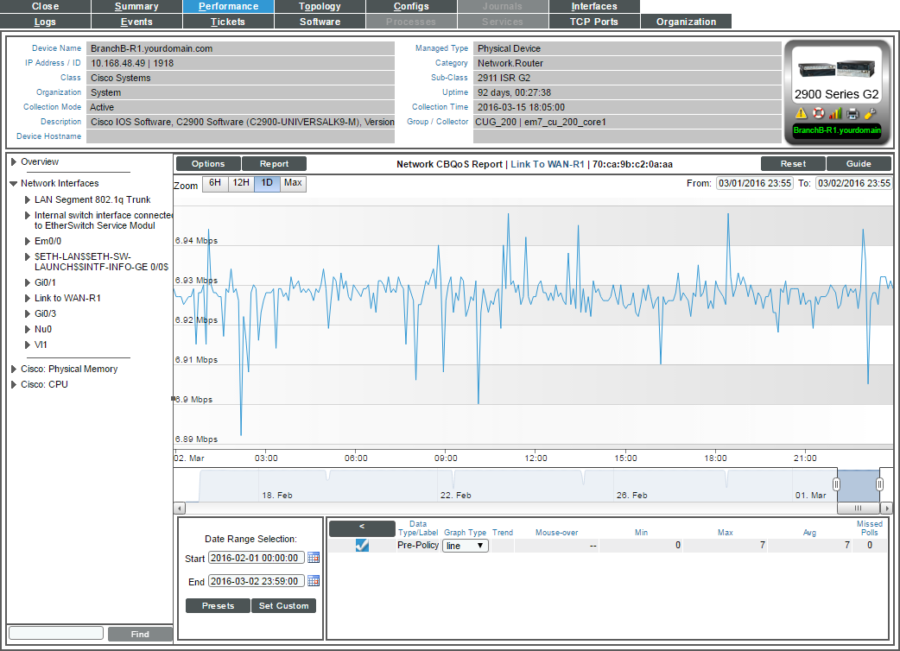900x651 pixels.
Task: Uncheck the Pre-Policy data series checkbox
Action: pyautogui.click(x=362, y=545)
